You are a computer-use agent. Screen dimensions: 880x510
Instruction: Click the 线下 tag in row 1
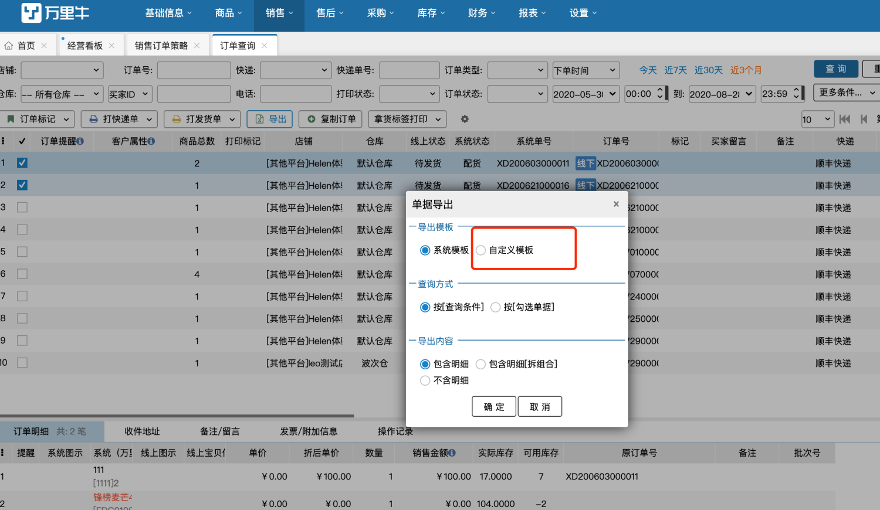point(585,164)
